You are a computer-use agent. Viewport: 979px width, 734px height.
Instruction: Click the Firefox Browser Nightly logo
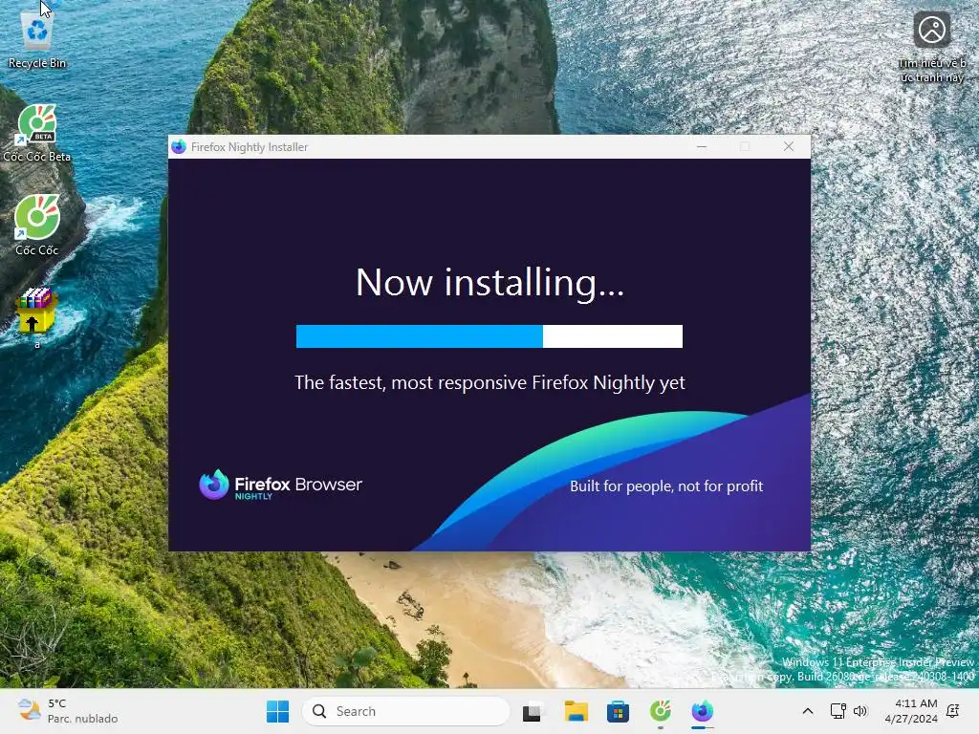[x=280, y=485]
